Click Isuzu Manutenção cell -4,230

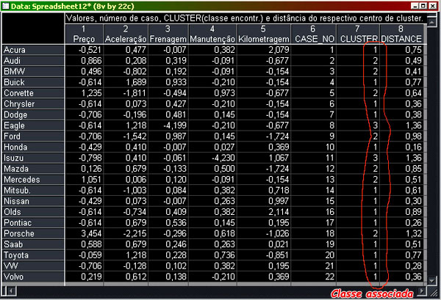tap(212, 158)
